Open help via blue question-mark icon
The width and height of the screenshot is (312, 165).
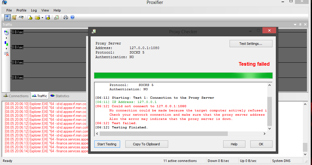pyautogui.click(x=72, y=18)
